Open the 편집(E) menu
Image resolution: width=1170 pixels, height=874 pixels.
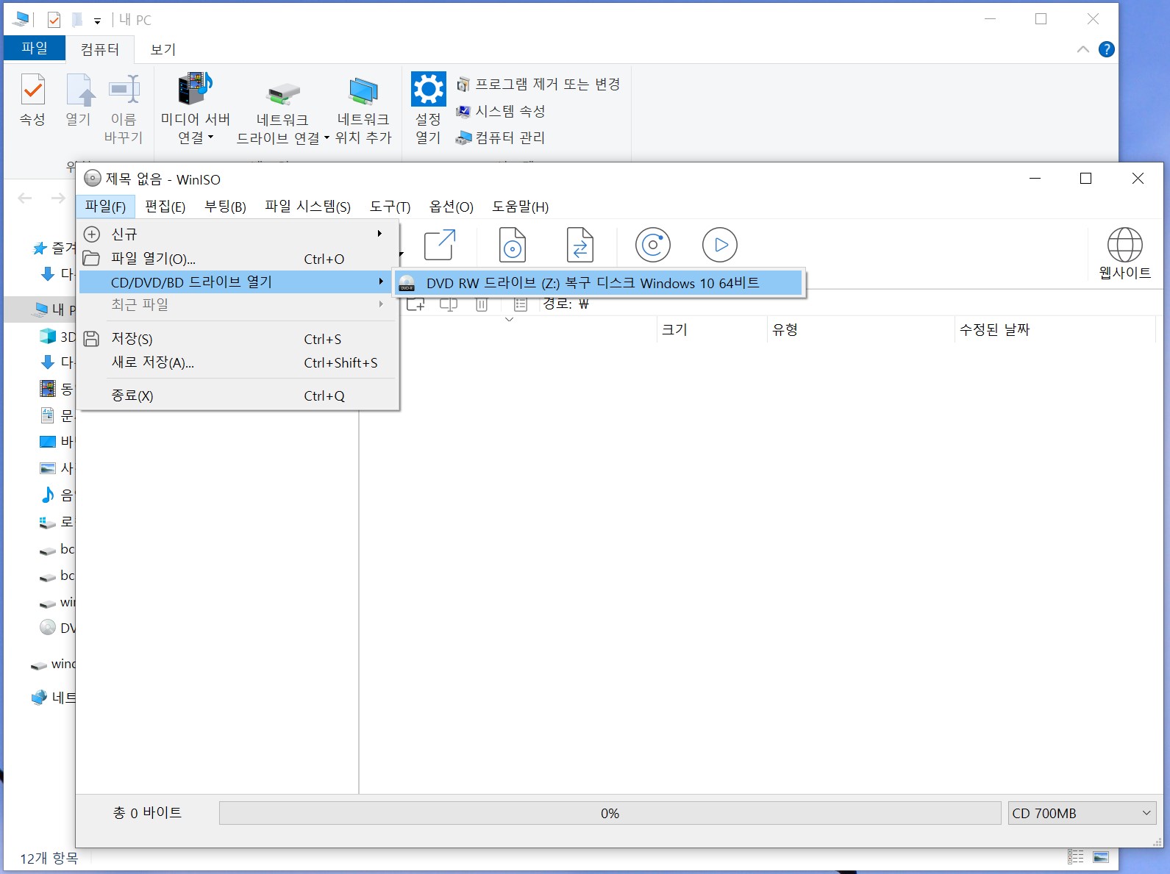(x=165, y=207)
